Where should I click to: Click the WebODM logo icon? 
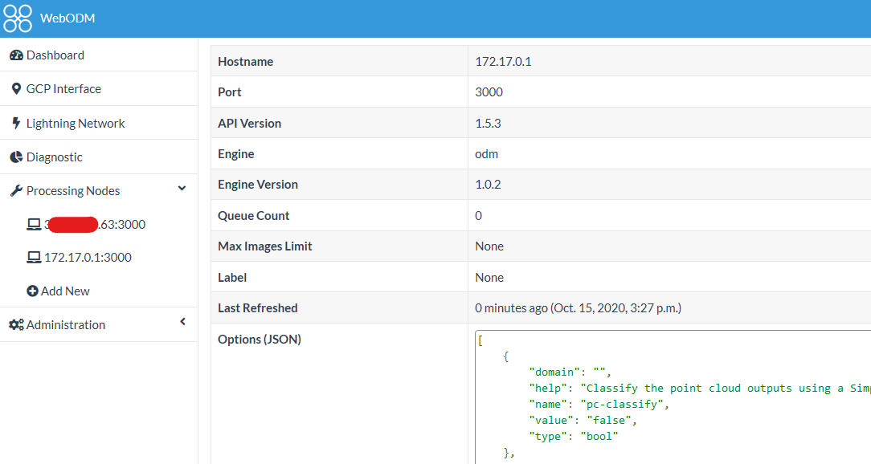coord(18,18)
